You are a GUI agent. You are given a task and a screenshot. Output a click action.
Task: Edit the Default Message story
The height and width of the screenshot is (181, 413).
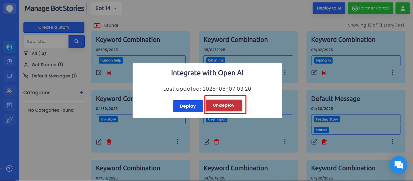coord(314,142)
